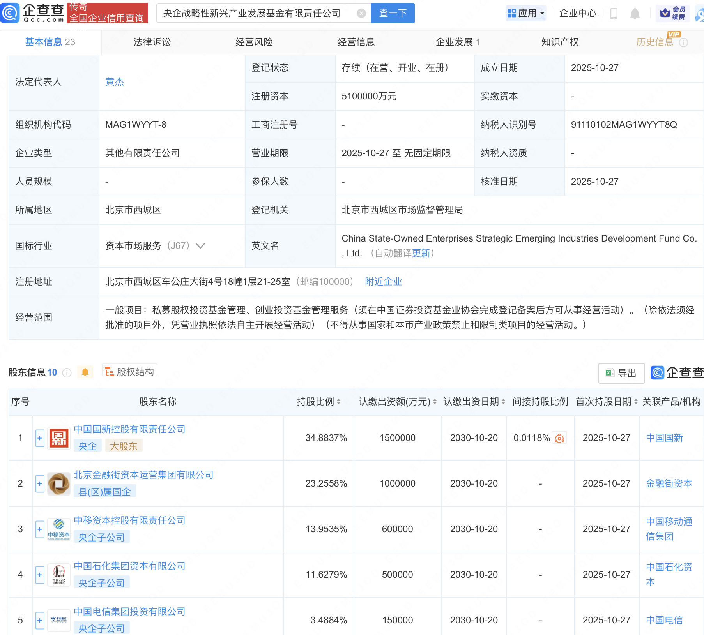Open notifications via the bell icon
Image resolution: width=704 pixels, height=635 pixels.
635,13
